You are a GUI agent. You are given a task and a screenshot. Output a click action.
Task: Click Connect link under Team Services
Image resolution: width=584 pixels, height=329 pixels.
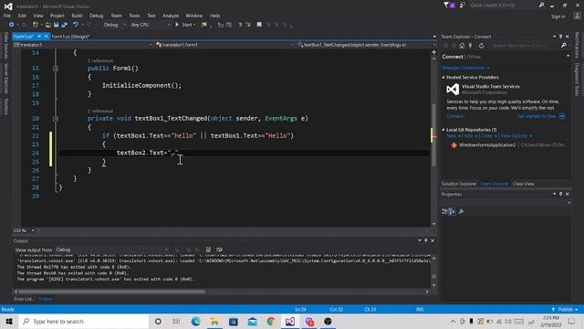pos(455,116)
